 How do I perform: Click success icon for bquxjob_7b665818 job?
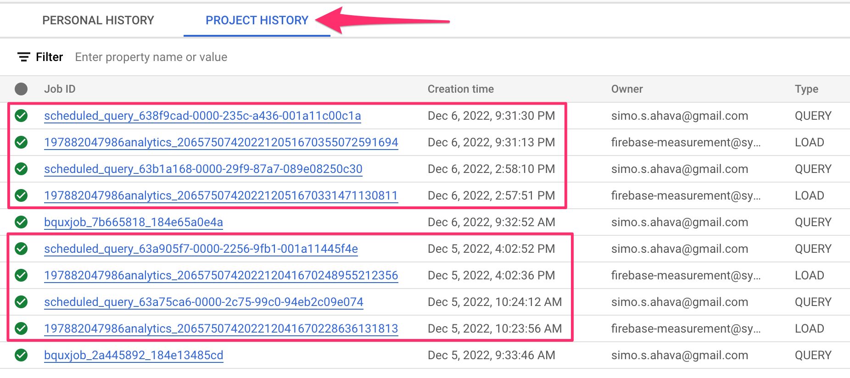click(x=21, y=222)
